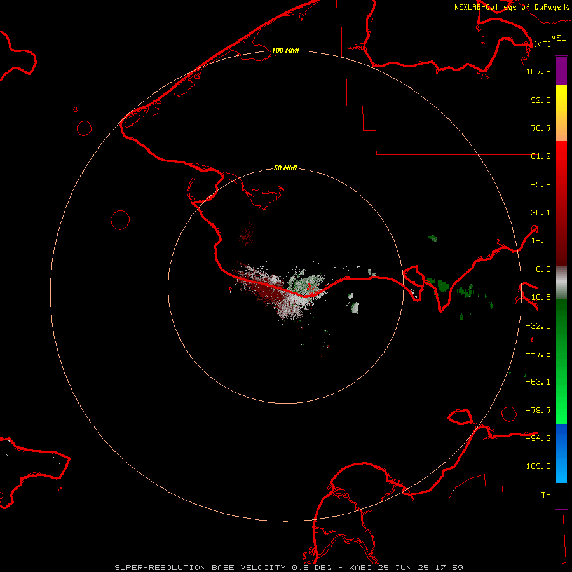
Task: Pick the purple segment of the velocity color bar
Action: pyautogui.click(x=561, y=71)
